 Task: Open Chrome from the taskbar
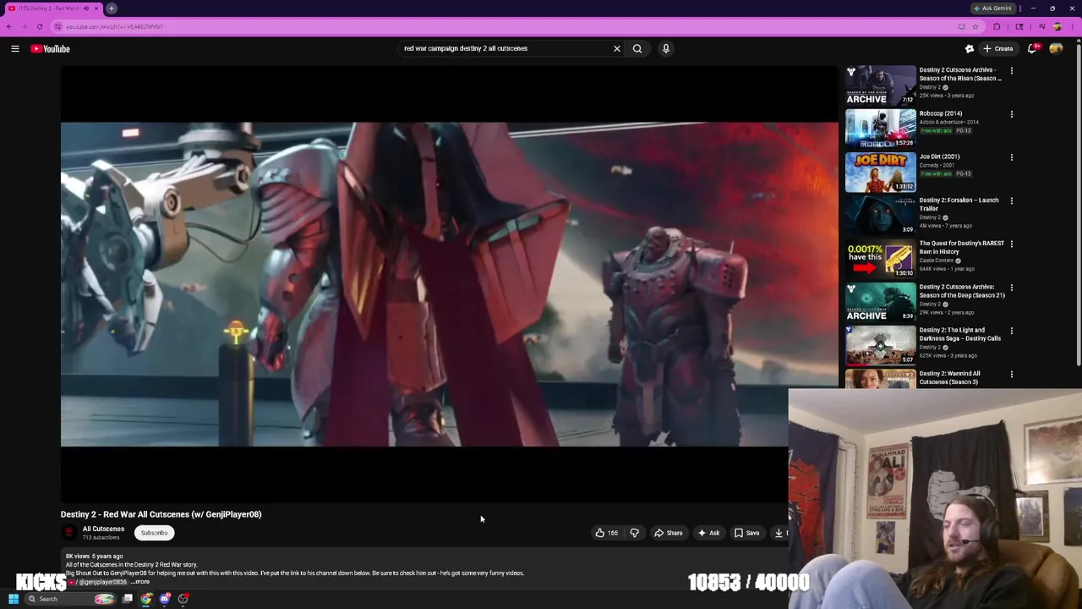146,599
